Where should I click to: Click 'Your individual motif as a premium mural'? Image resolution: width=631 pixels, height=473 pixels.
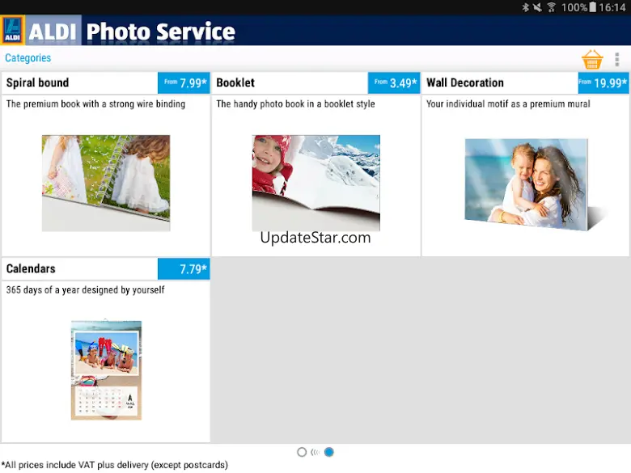click(508, 103)
